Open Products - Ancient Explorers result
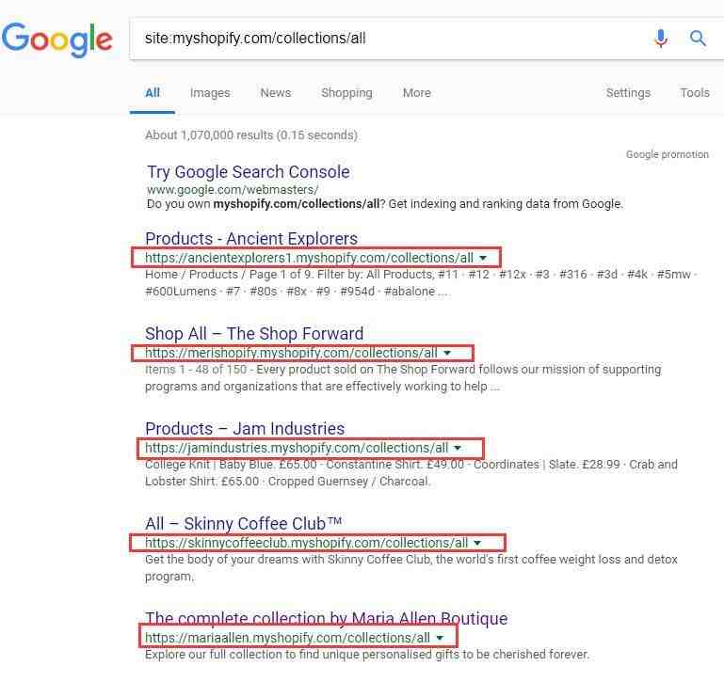 point(251,239)
